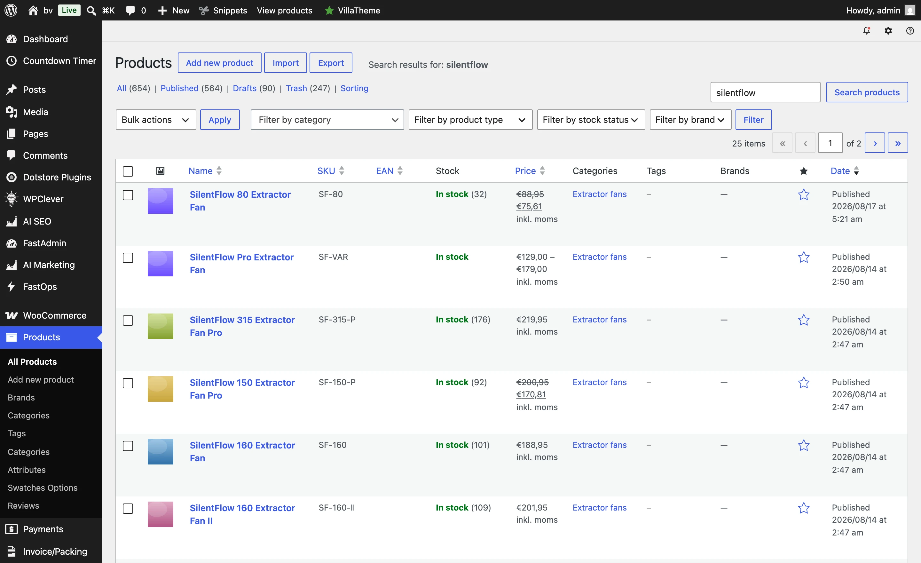
Task: Star the SF-160-II product row
Action: (x=803, y=508)
